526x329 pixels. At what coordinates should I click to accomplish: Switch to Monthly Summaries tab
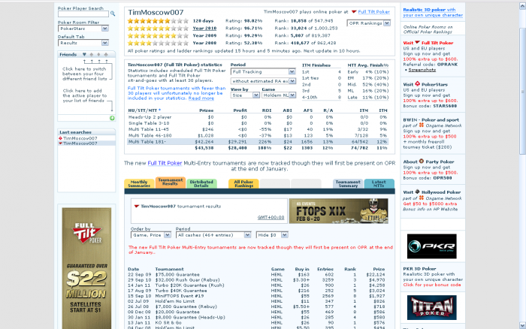pyautogui.click(x=139, y=183)
